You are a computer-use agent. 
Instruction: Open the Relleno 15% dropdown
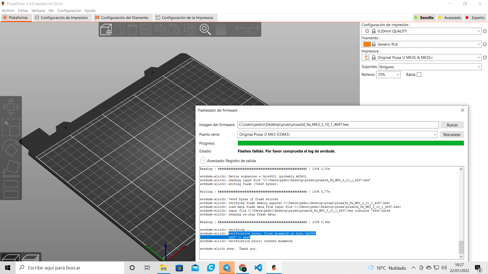[388, 75]
